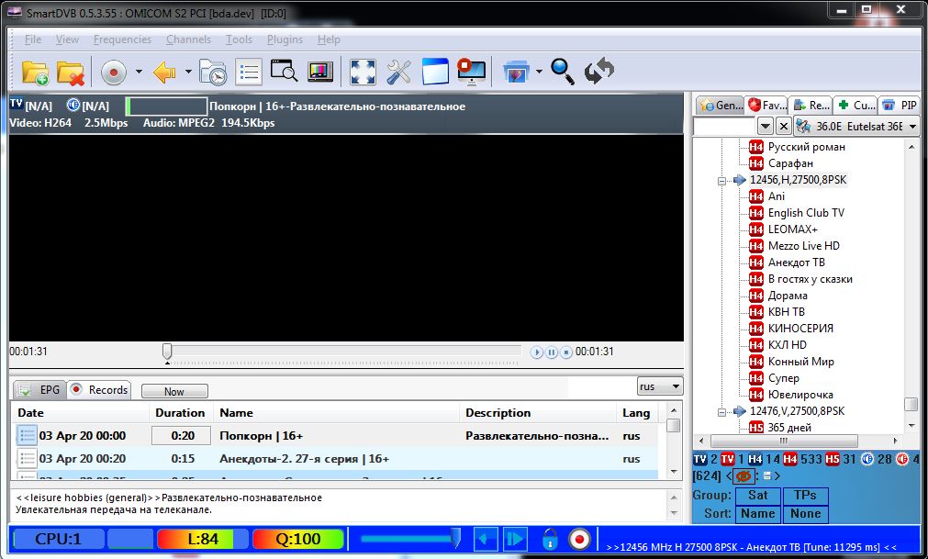Open the dropdown beside the picture folder icon
This screenshot has height=559, width=928.
coord(539,73)
